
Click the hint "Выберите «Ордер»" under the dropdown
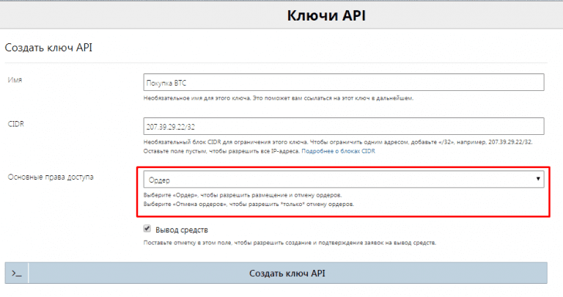point(242,195)
